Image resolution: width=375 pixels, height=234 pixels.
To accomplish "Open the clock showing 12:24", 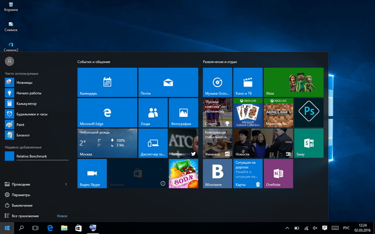I will coord(363,228).
